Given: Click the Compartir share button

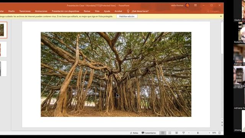Looking at the screenshot, I should pos(213,11).
